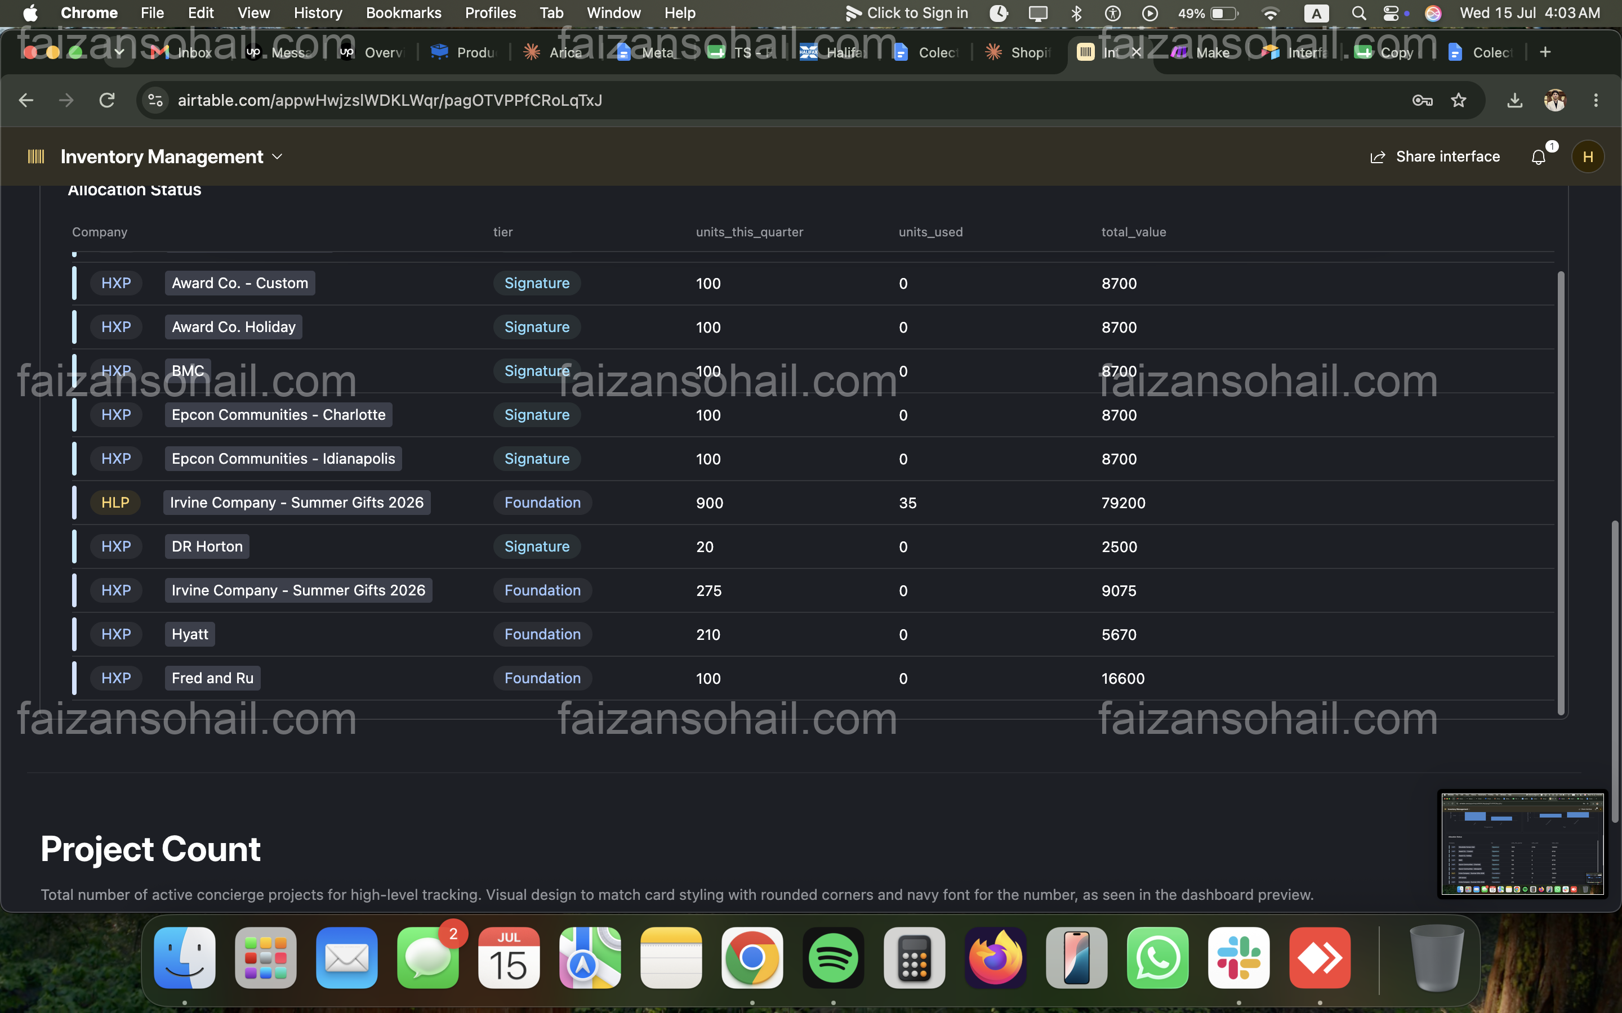Select the Award Co. Holiday company chip

233,327
